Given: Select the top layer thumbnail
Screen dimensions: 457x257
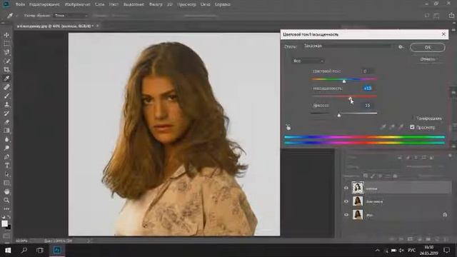Looking at the screenshot, I should tap(357, 188).
